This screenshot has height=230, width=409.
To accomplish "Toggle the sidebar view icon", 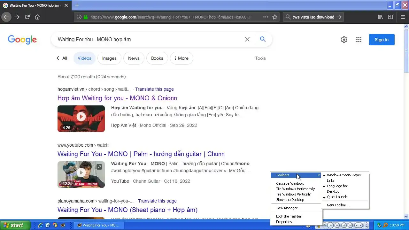I will (x=390, y=17).
